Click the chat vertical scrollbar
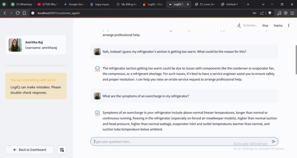The image size is (297, 158). [x=296, y=60]
